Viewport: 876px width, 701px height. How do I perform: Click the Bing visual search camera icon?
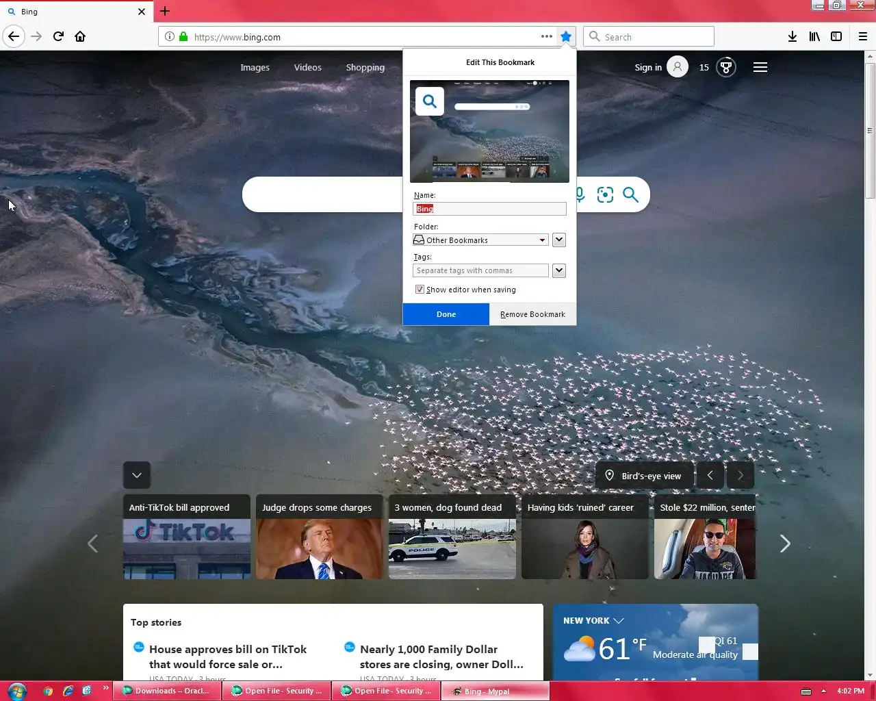click(605, 195)
